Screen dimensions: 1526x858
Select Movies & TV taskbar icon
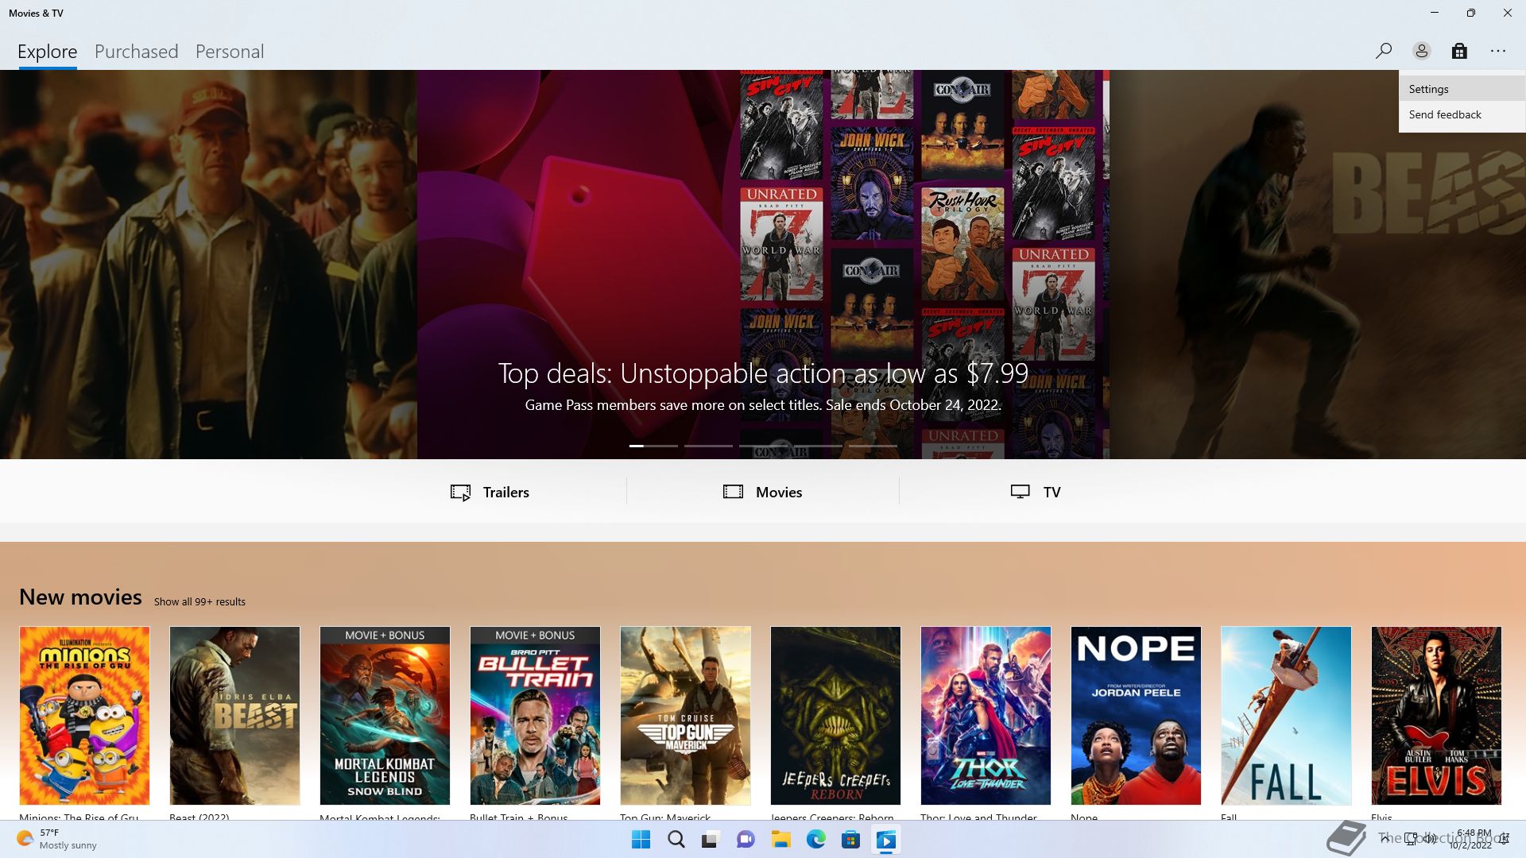click(x=886, y=840)
